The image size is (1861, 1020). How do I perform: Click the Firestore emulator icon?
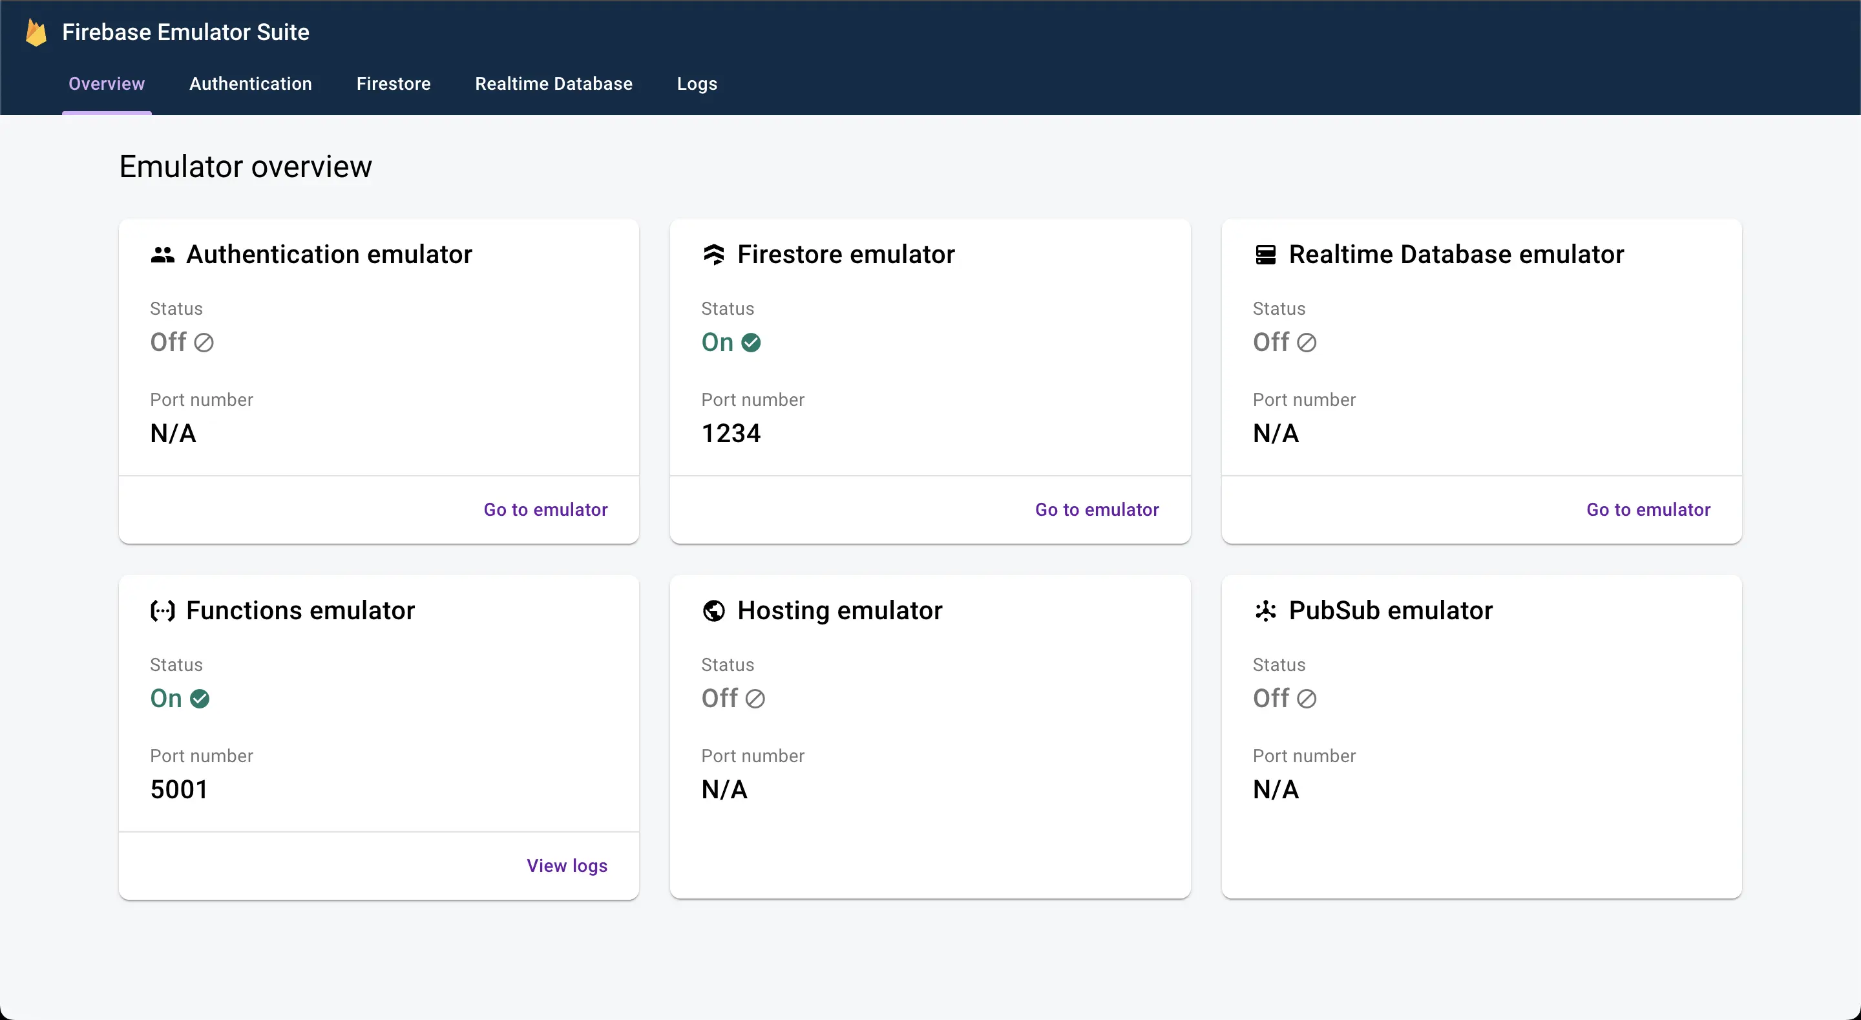(714, 254)
